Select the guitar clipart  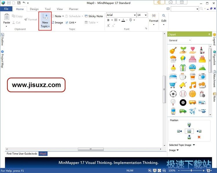pyautogui.click(x=173, y=50)
